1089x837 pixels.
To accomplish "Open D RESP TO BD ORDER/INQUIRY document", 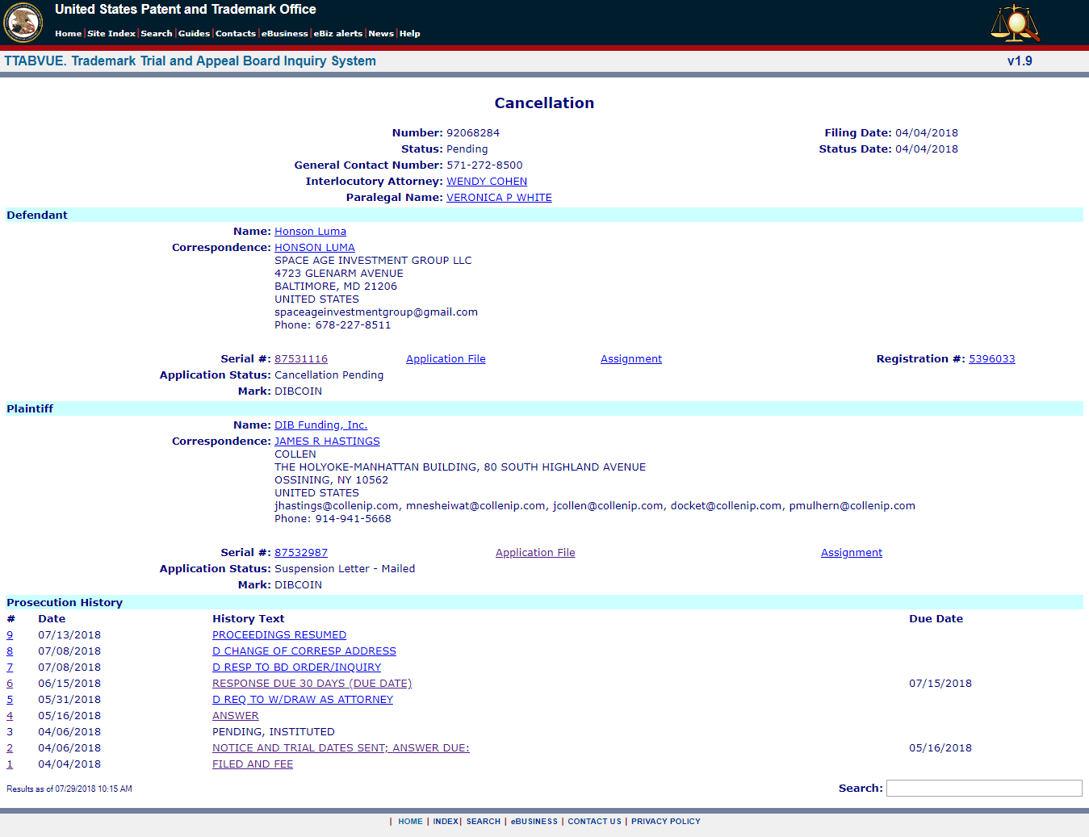I will 296,668.
